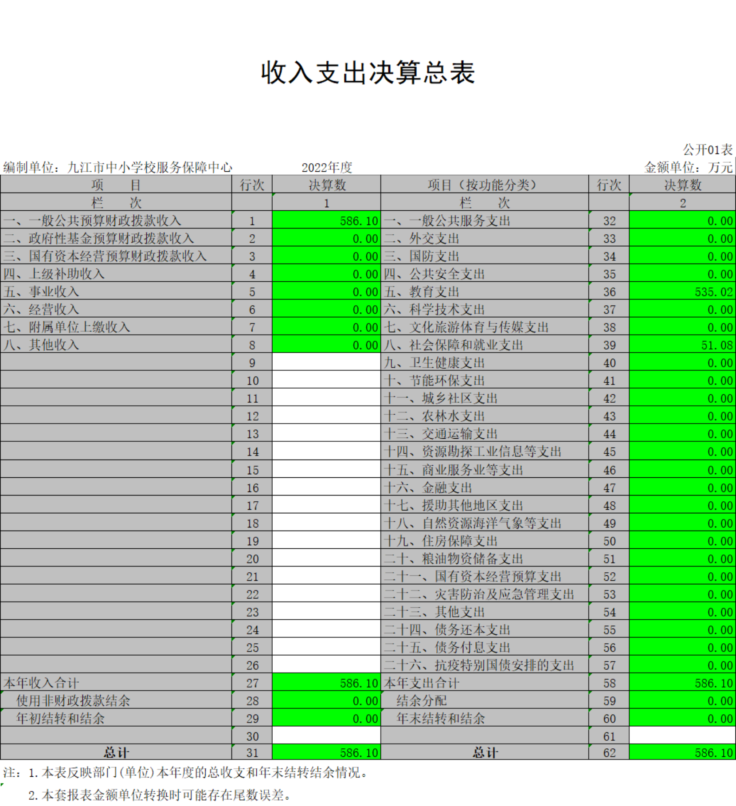The image size is (736, 806).
Task: Click the right 总计 value in row 62
Action: pyautogui.click(x=682, y=752)
